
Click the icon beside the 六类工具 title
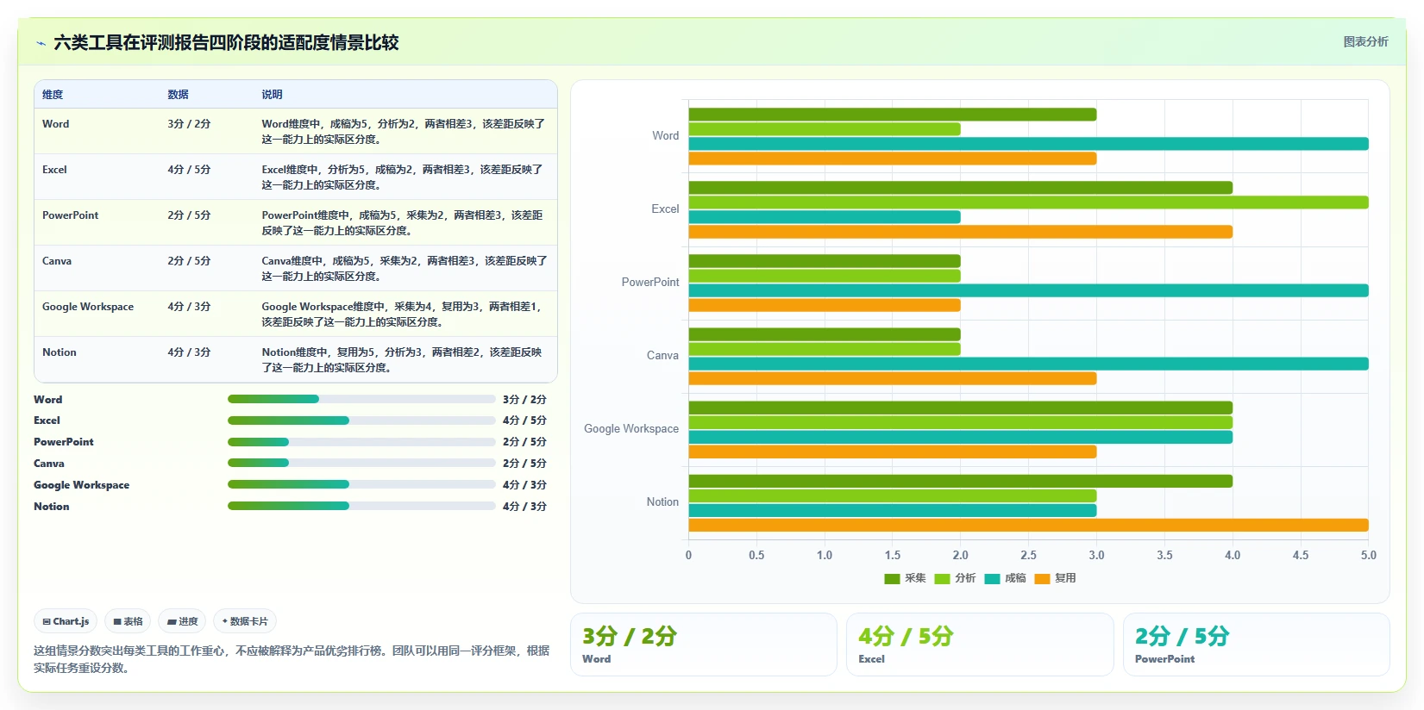tap(41, 43)
